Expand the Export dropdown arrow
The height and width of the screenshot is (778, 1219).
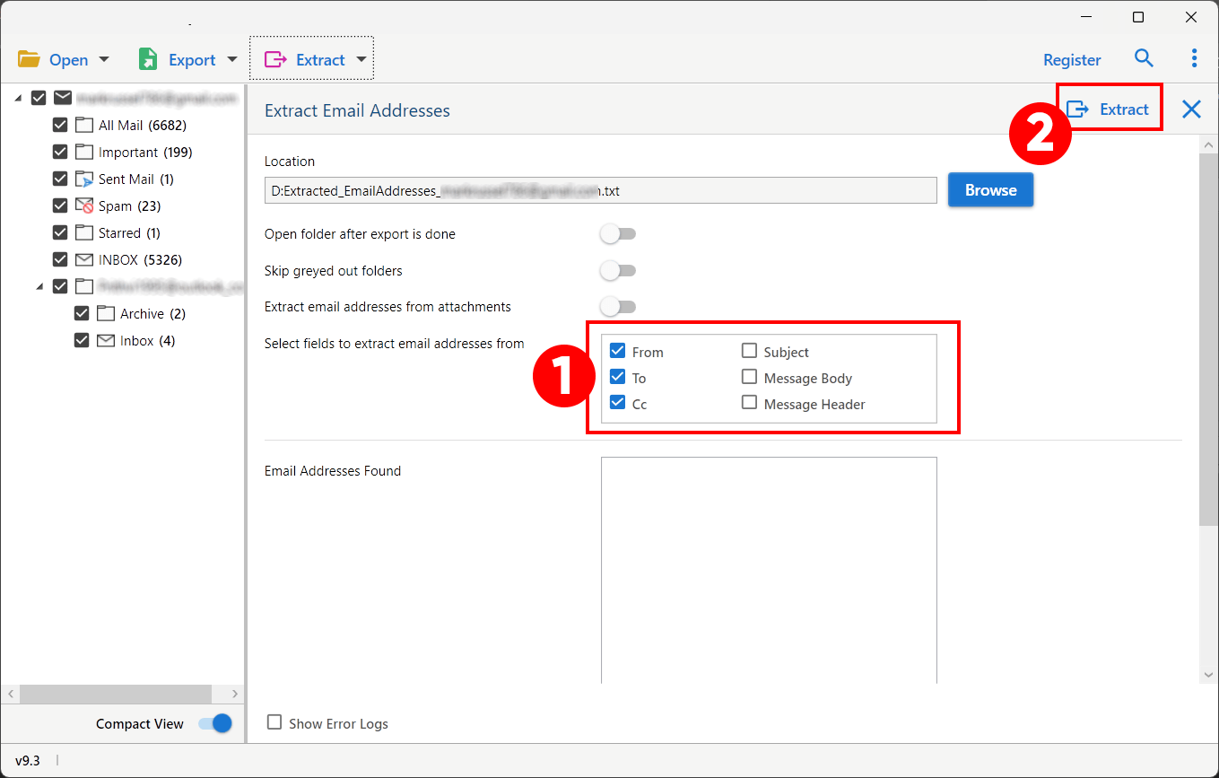[x=231, y=59]
